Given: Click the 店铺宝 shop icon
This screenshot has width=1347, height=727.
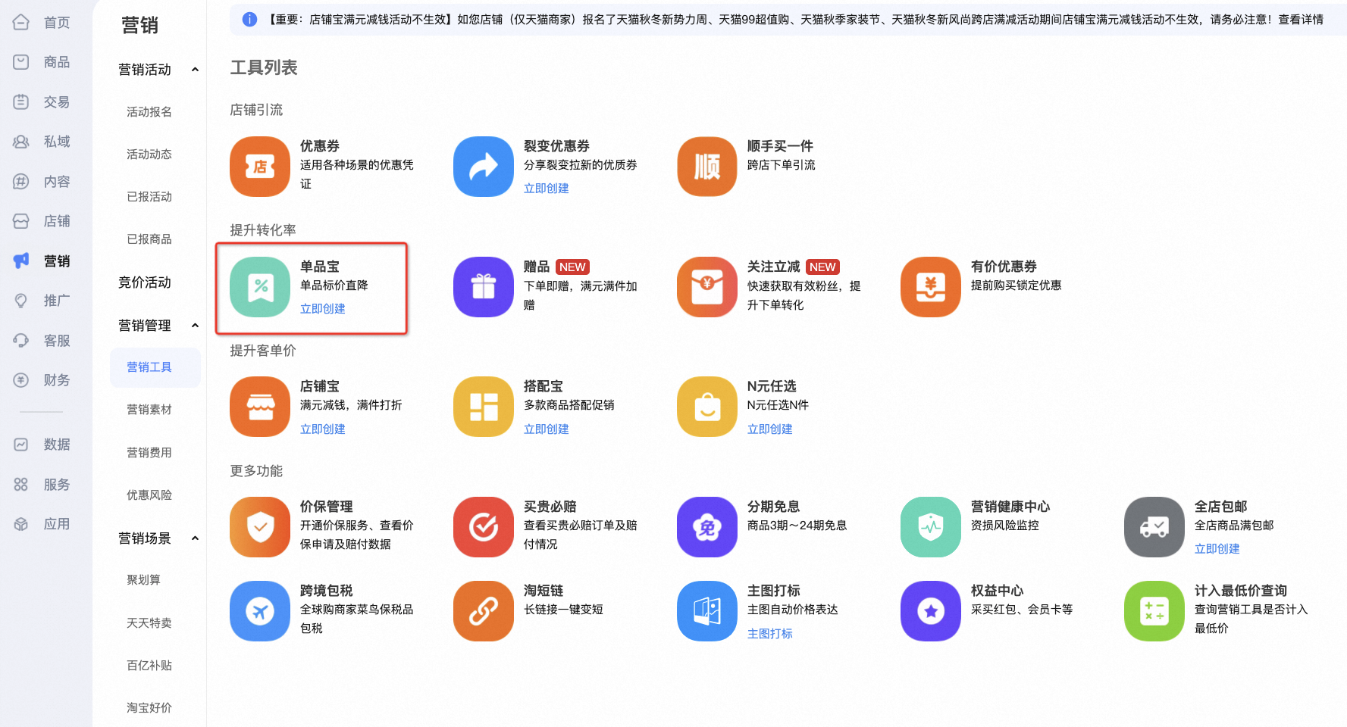Looking at the screenshot, I should tap(260, 407).
